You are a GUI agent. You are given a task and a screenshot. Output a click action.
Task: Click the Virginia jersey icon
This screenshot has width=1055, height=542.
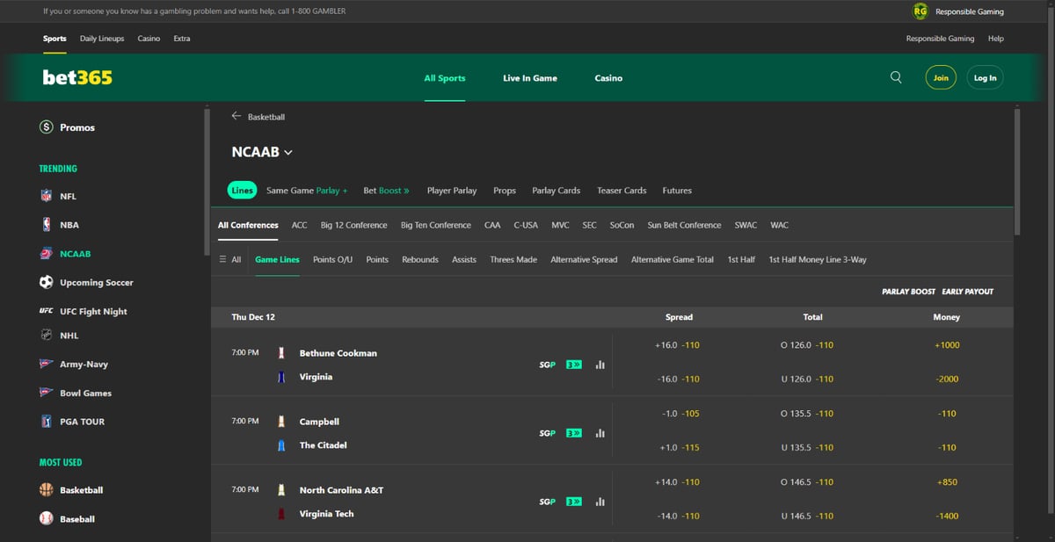coord(281,377)
